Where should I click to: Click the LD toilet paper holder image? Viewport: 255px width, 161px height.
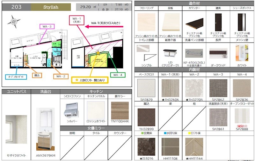point(170,54)
